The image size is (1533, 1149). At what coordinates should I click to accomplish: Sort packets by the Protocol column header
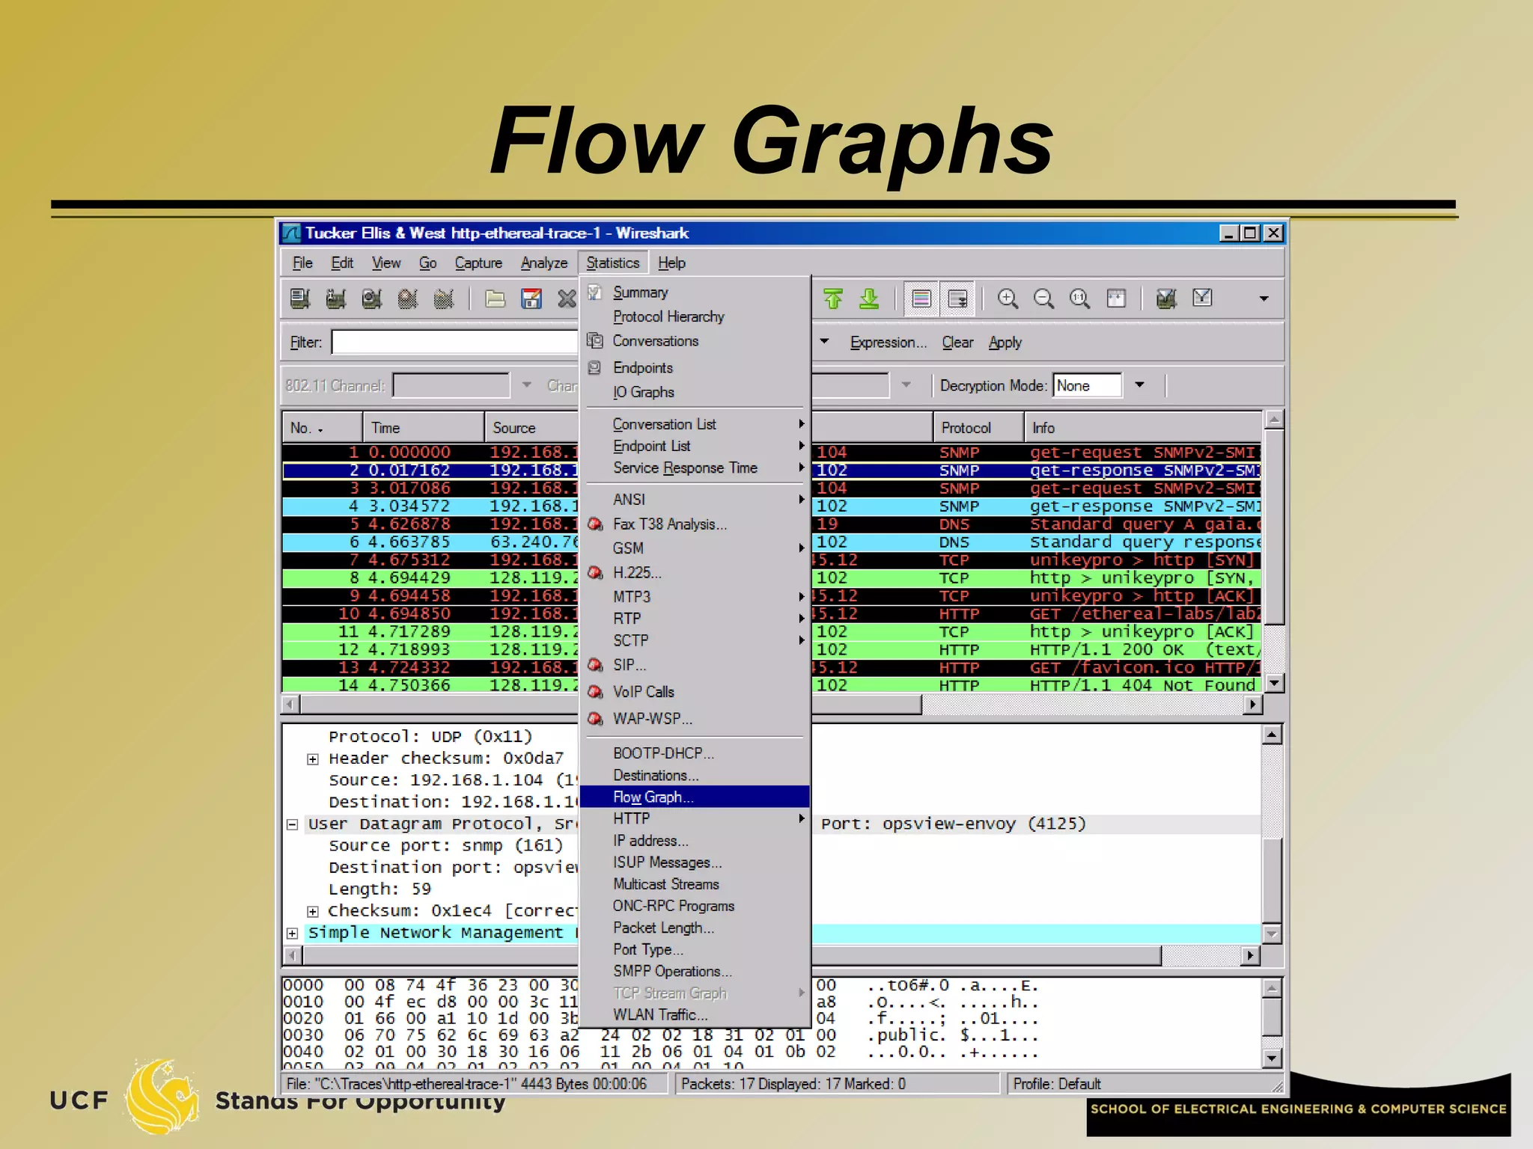pyautogui.click(x=978, y=428)
